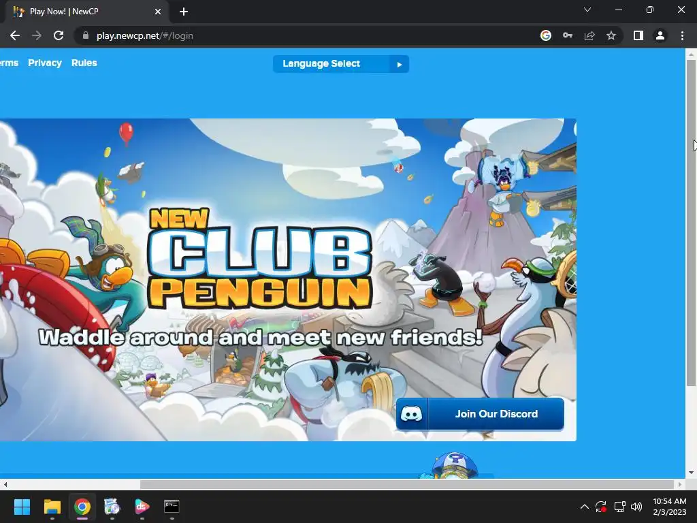Image resolution: width=697 pixels, height=523 pixels.
Task: Click the share page icon
Action: click(x=589, y=35)
